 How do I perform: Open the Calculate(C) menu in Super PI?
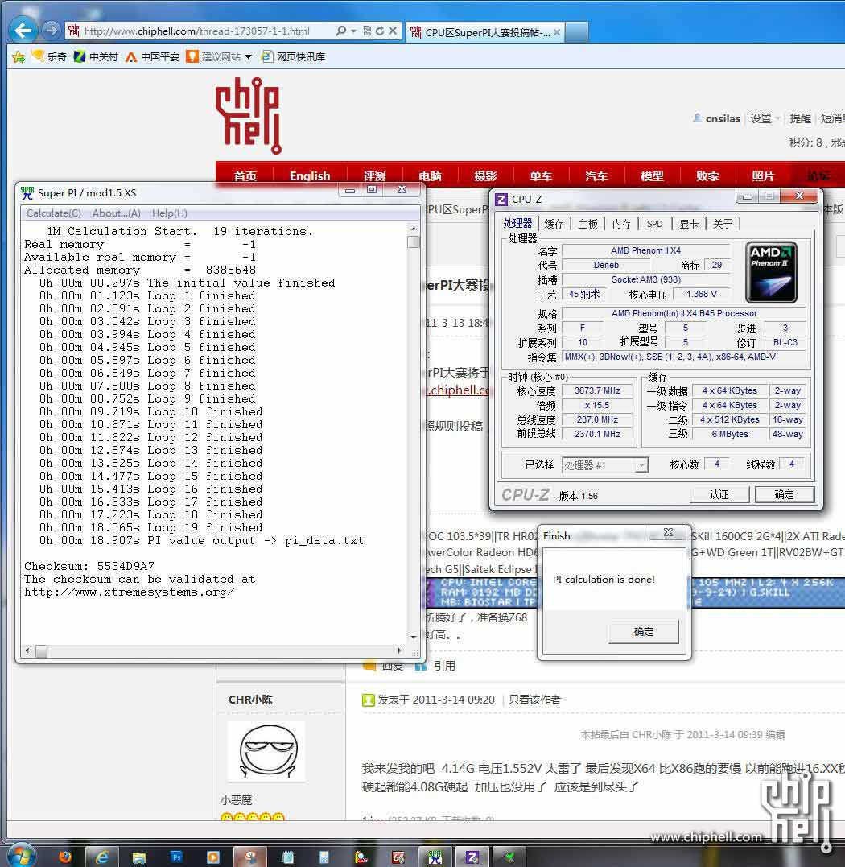[x=54, y=213]
